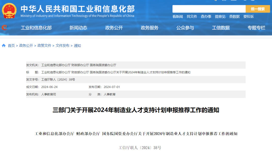This screenshot has height=151, width=272.
Task: Open the 政务公开 nav menu
Action: 114,28
